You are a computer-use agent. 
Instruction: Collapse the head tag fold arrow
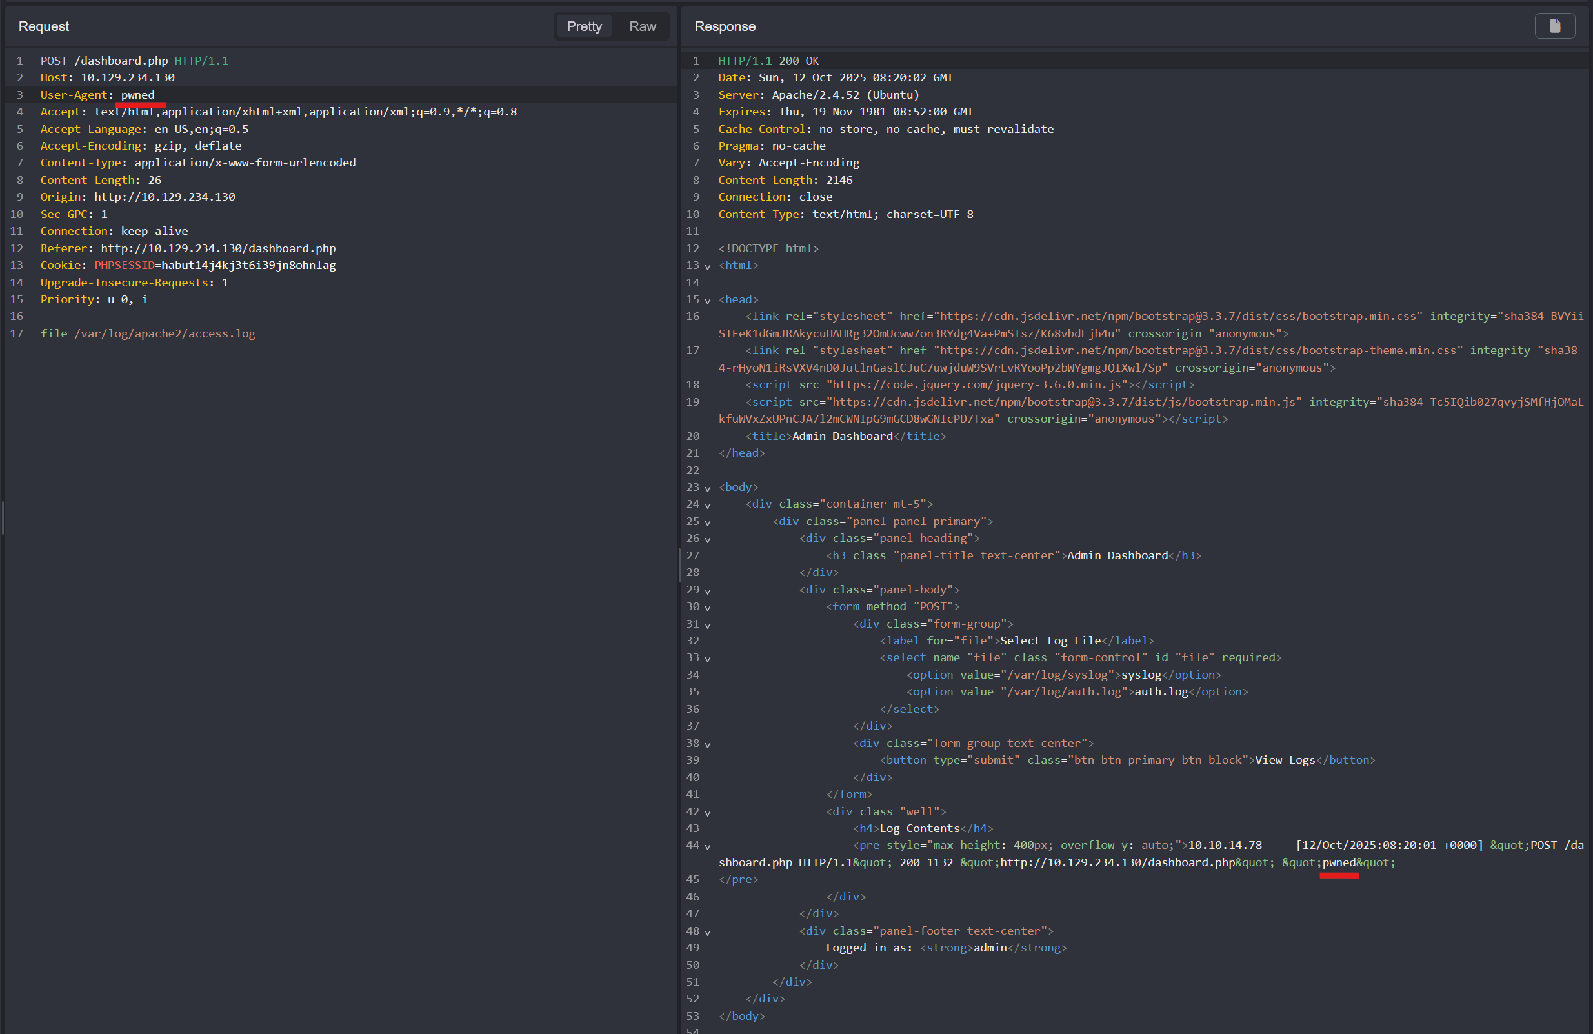click(x=708, y=301)
